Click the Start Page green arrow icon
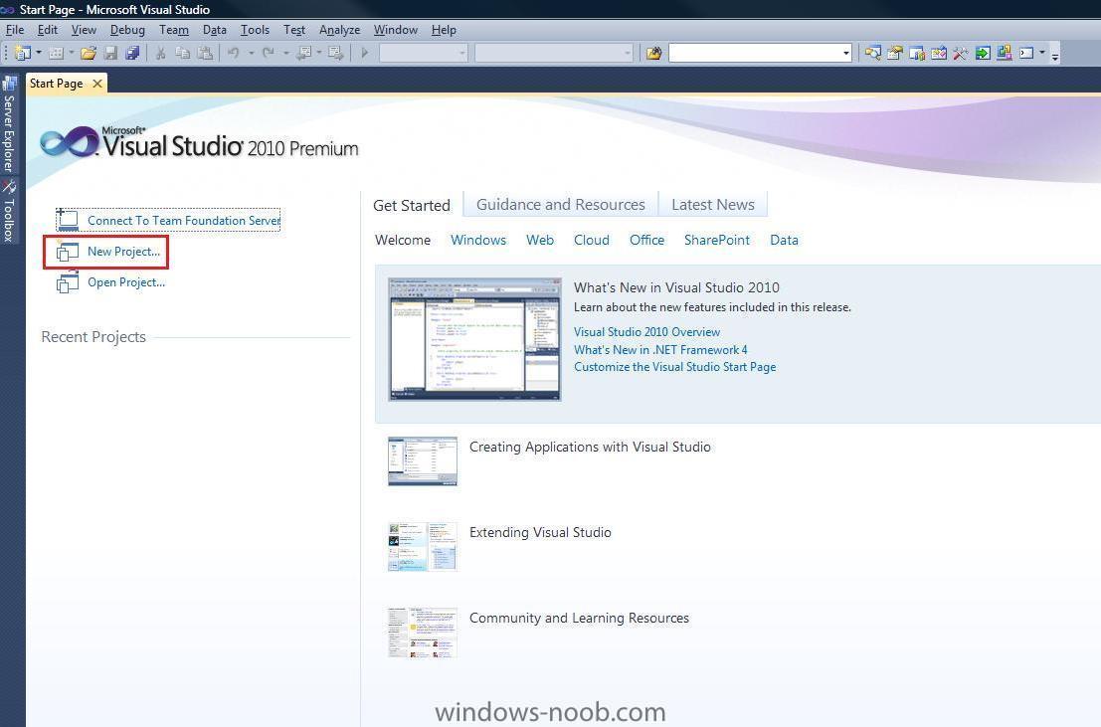1101x727 pixels. (983, 53)
